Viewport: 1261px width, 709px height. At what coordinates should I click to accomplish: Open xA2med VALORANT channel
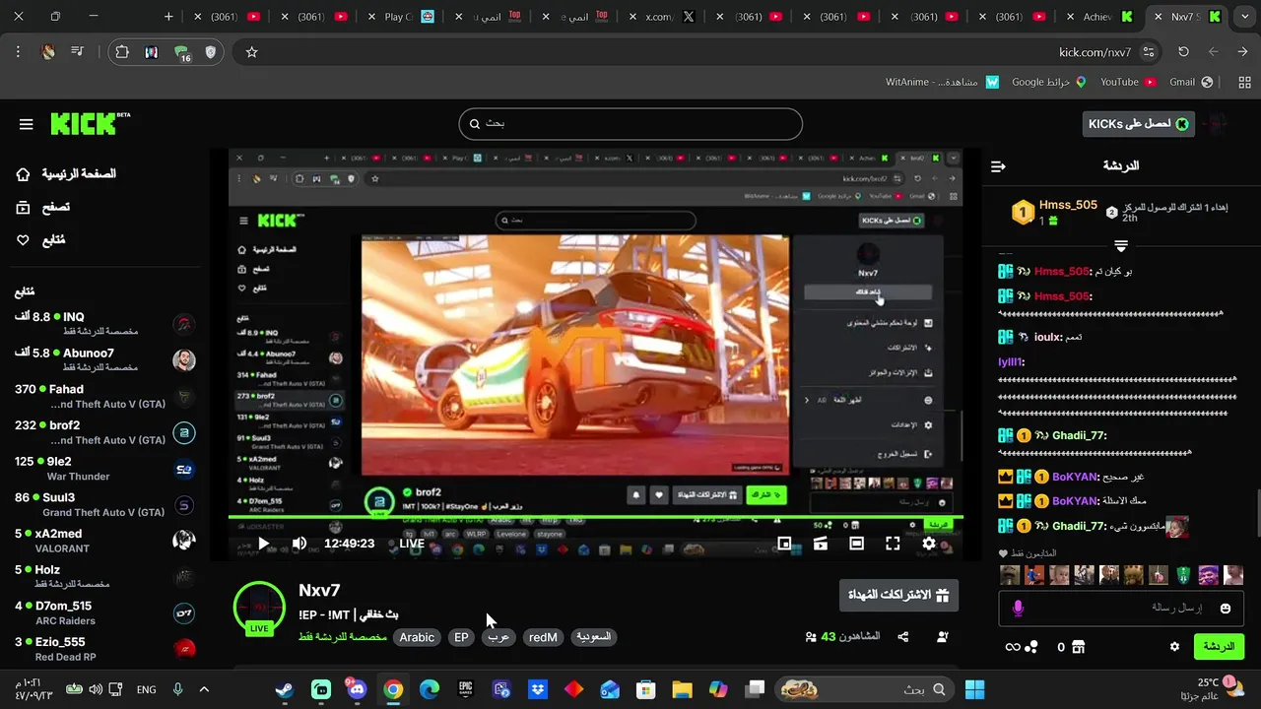104,541
